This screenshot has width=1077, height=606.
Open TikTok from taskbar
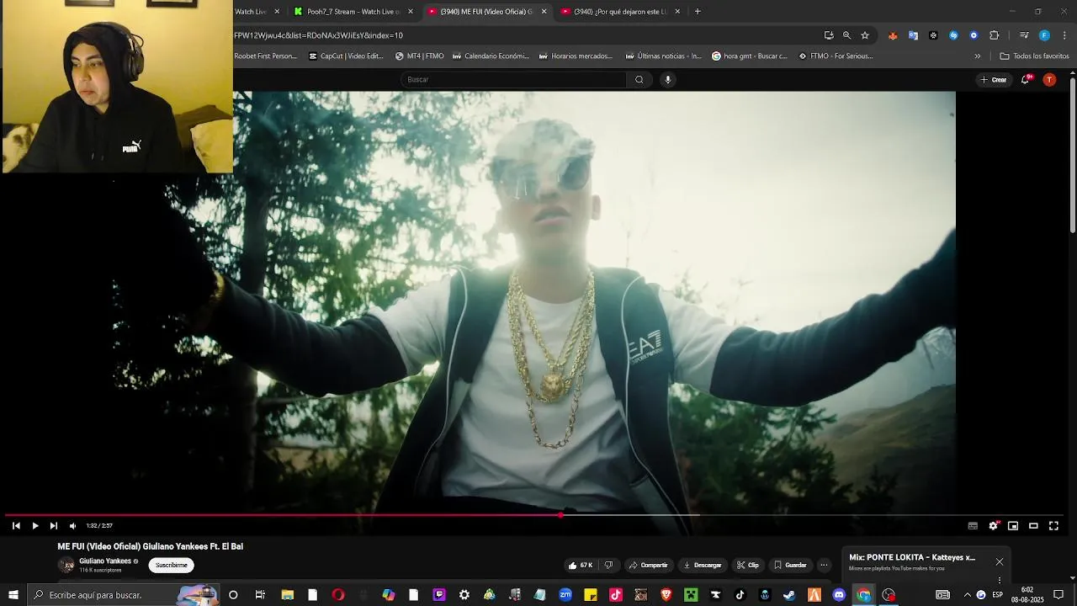[x=740, y=595]
